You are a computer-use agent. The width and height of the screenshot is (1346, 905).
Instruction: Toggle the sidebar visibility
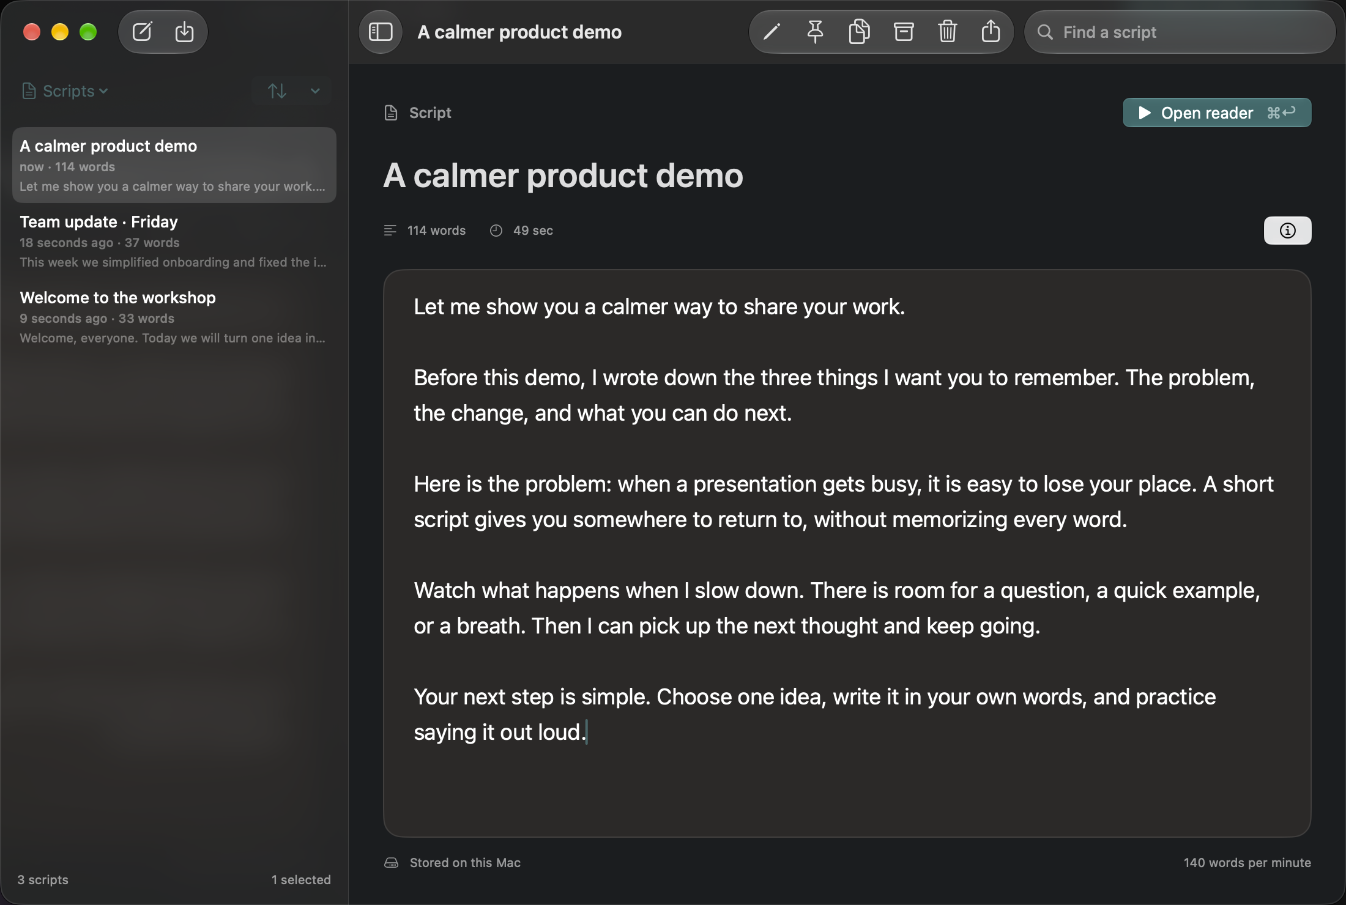pos(381,32)
